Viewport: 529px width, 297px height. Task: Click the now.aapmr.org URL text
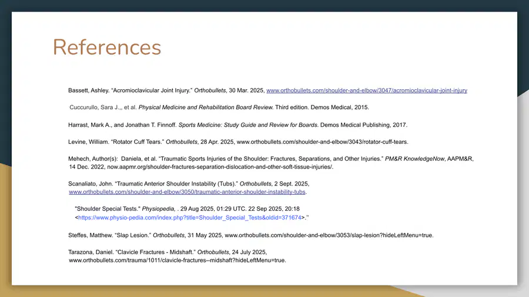click(220, 167)
